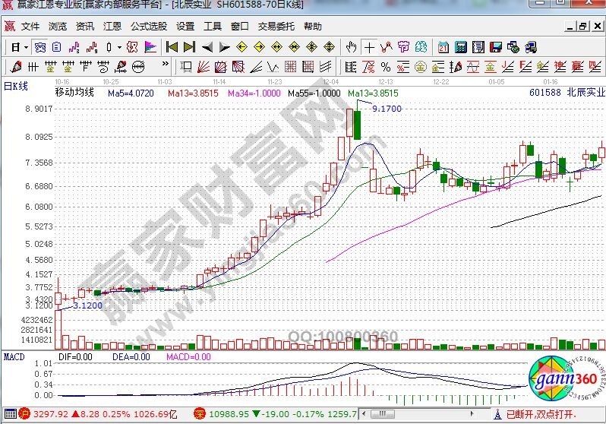Open the 日 period dropdown
Viewport: 606px width, 424px height.
[x=20, y=47]
